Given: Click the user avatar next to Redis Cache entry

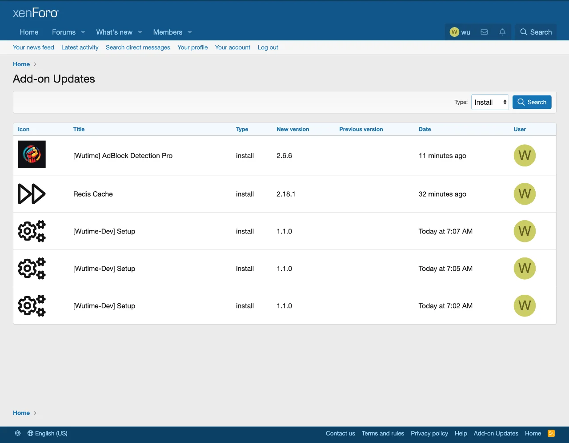Looking at the screenshot, I should (525, 194).
